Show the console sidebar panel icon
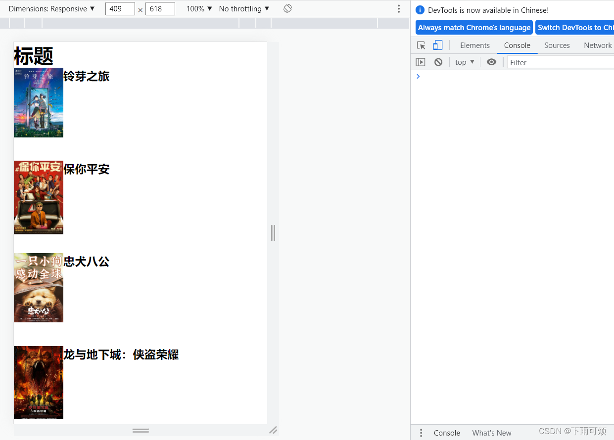The width and height of the screenshot is (614, 440). point(421,62)
